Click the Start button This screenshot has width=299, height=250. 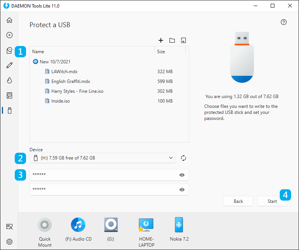pos(272,201)
